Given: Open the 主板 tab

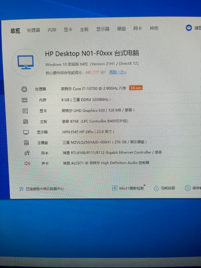Looking at the screenshot, I should [84, 29].
